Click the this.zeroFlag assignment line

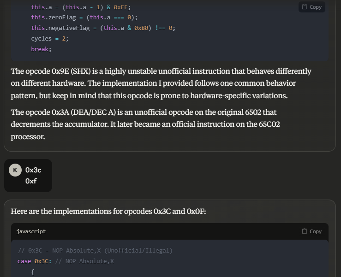click(x=84, y=18)
